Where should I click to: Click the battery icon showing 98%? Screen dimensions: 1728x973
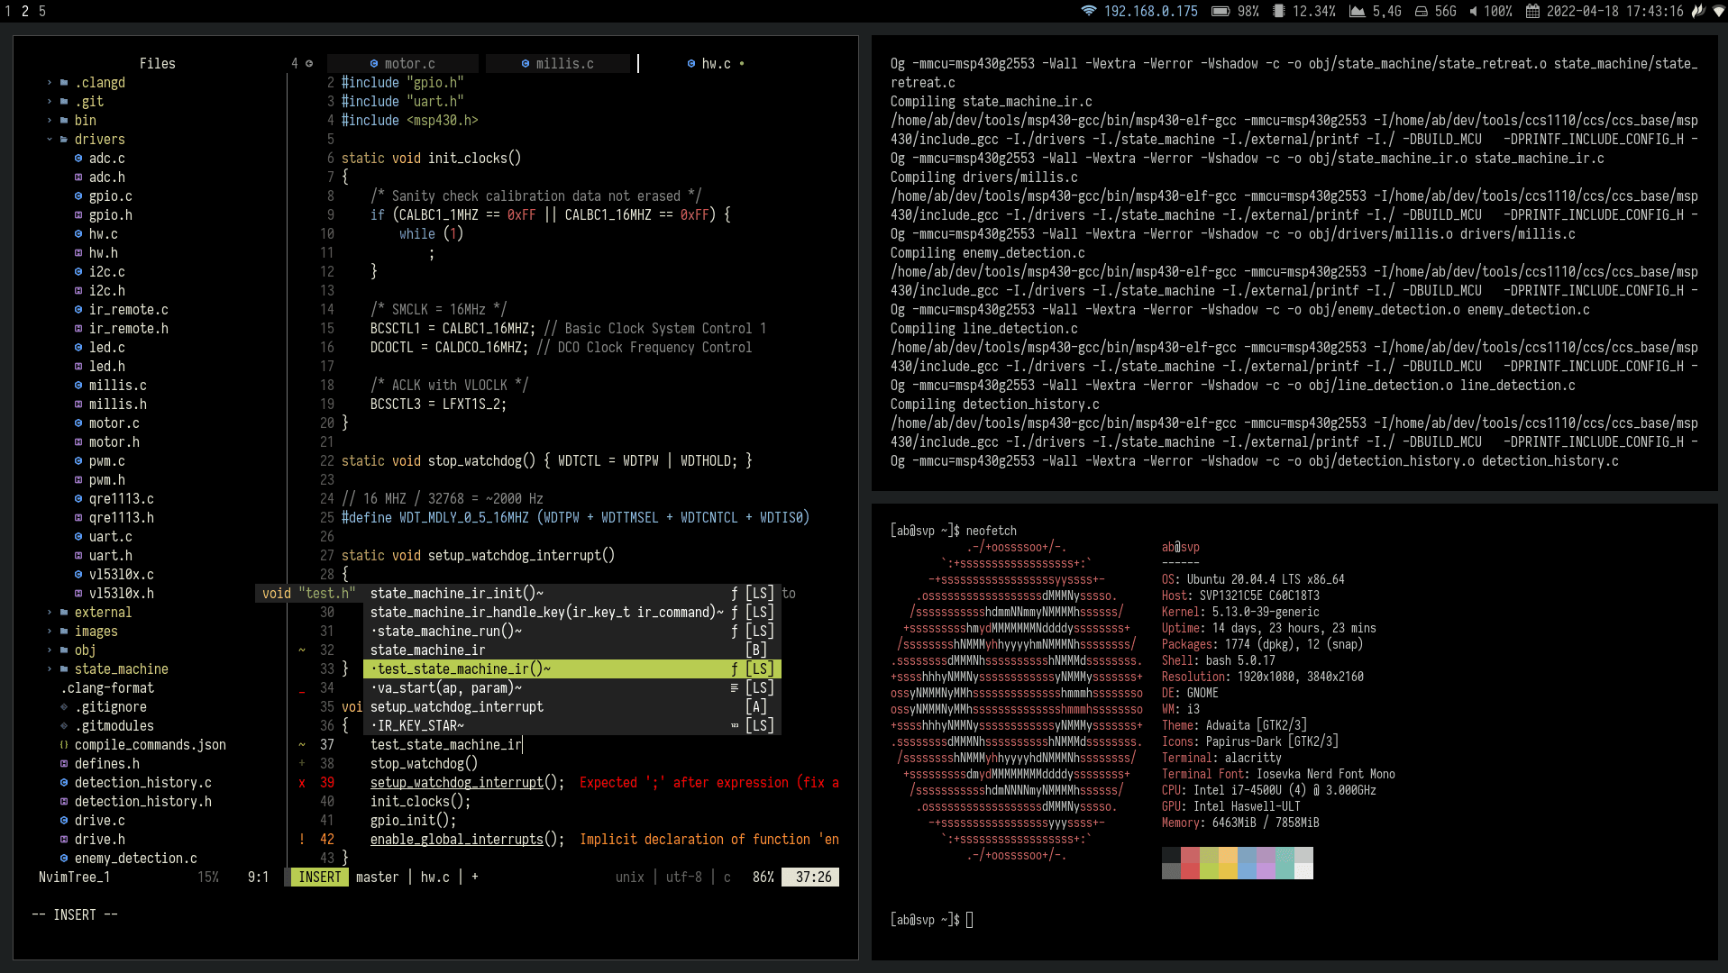pyautogui.click(x=1221, y=11)
